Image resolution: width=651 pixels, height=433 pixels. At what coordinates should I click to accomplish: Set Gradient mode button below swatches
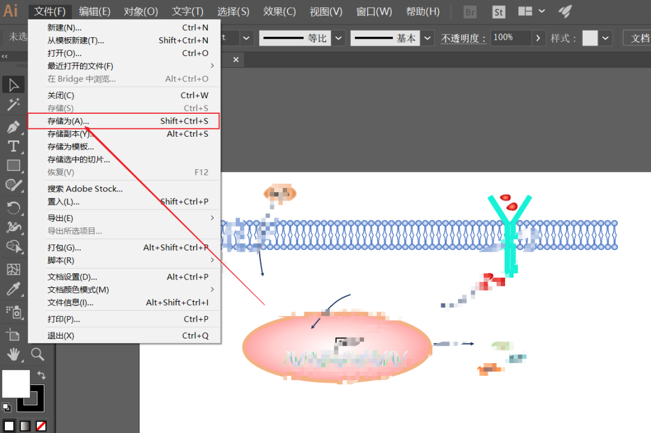[25, 426]
